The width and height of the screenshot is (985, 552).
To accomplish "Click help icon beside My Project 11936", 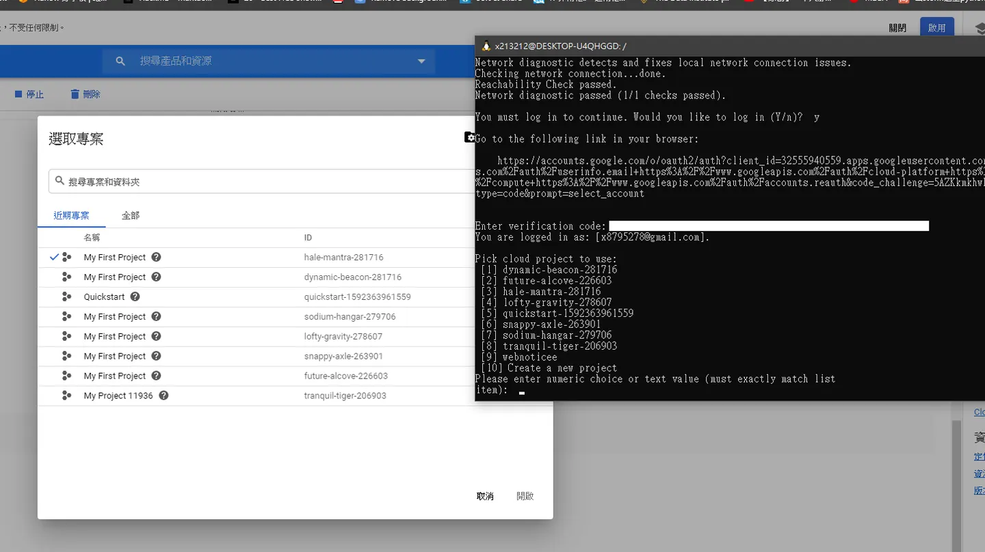I will 163,396.
